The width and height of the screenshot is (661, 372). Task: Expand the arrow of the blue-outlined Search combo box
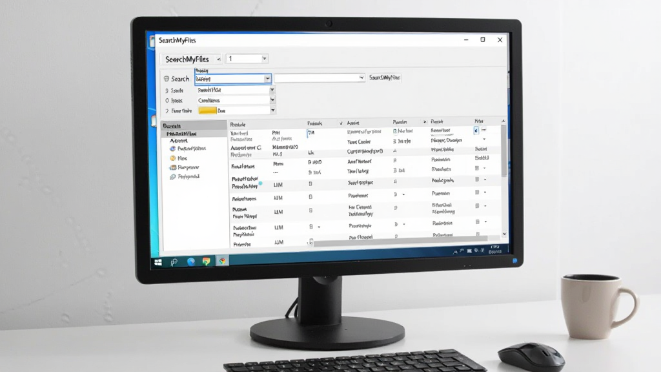pyautogui.click(x=267, y=79)
